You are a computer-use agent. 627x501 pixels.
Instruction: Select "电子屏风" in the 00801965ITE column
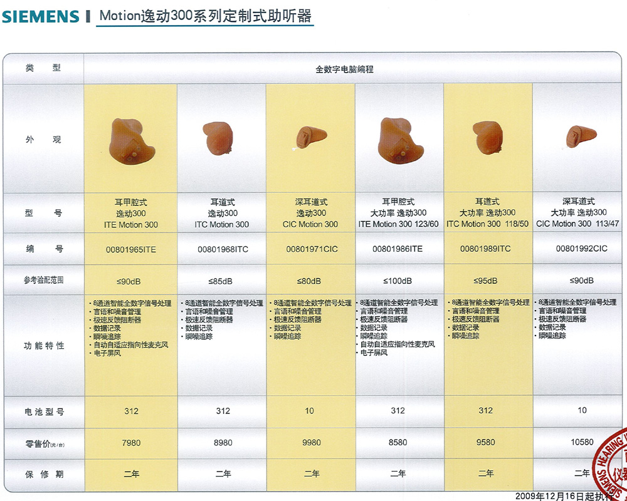click(x=107, y=353)
